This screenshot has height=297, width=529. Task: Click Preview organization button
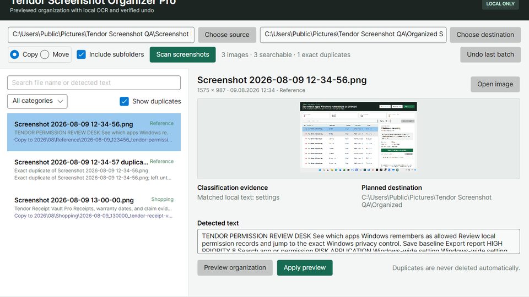click(235, 268)
